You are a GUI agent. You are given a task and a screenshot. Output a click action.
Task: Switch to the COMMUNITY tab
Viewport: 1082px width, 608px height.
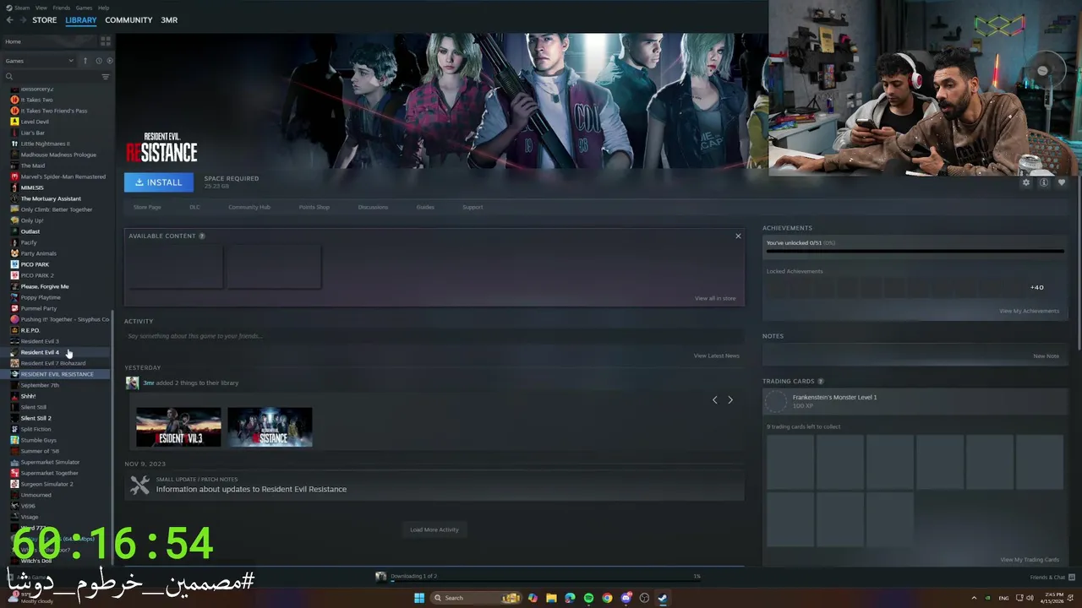pos(128,20)
